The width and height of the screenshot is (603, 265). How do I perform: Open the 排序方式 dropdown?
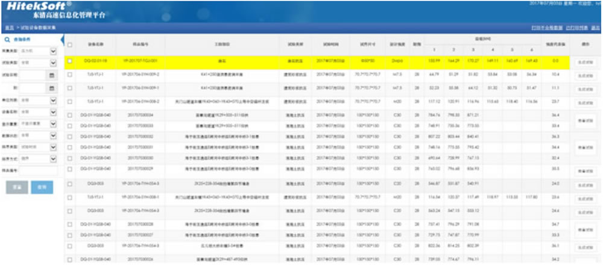[52, 159]
